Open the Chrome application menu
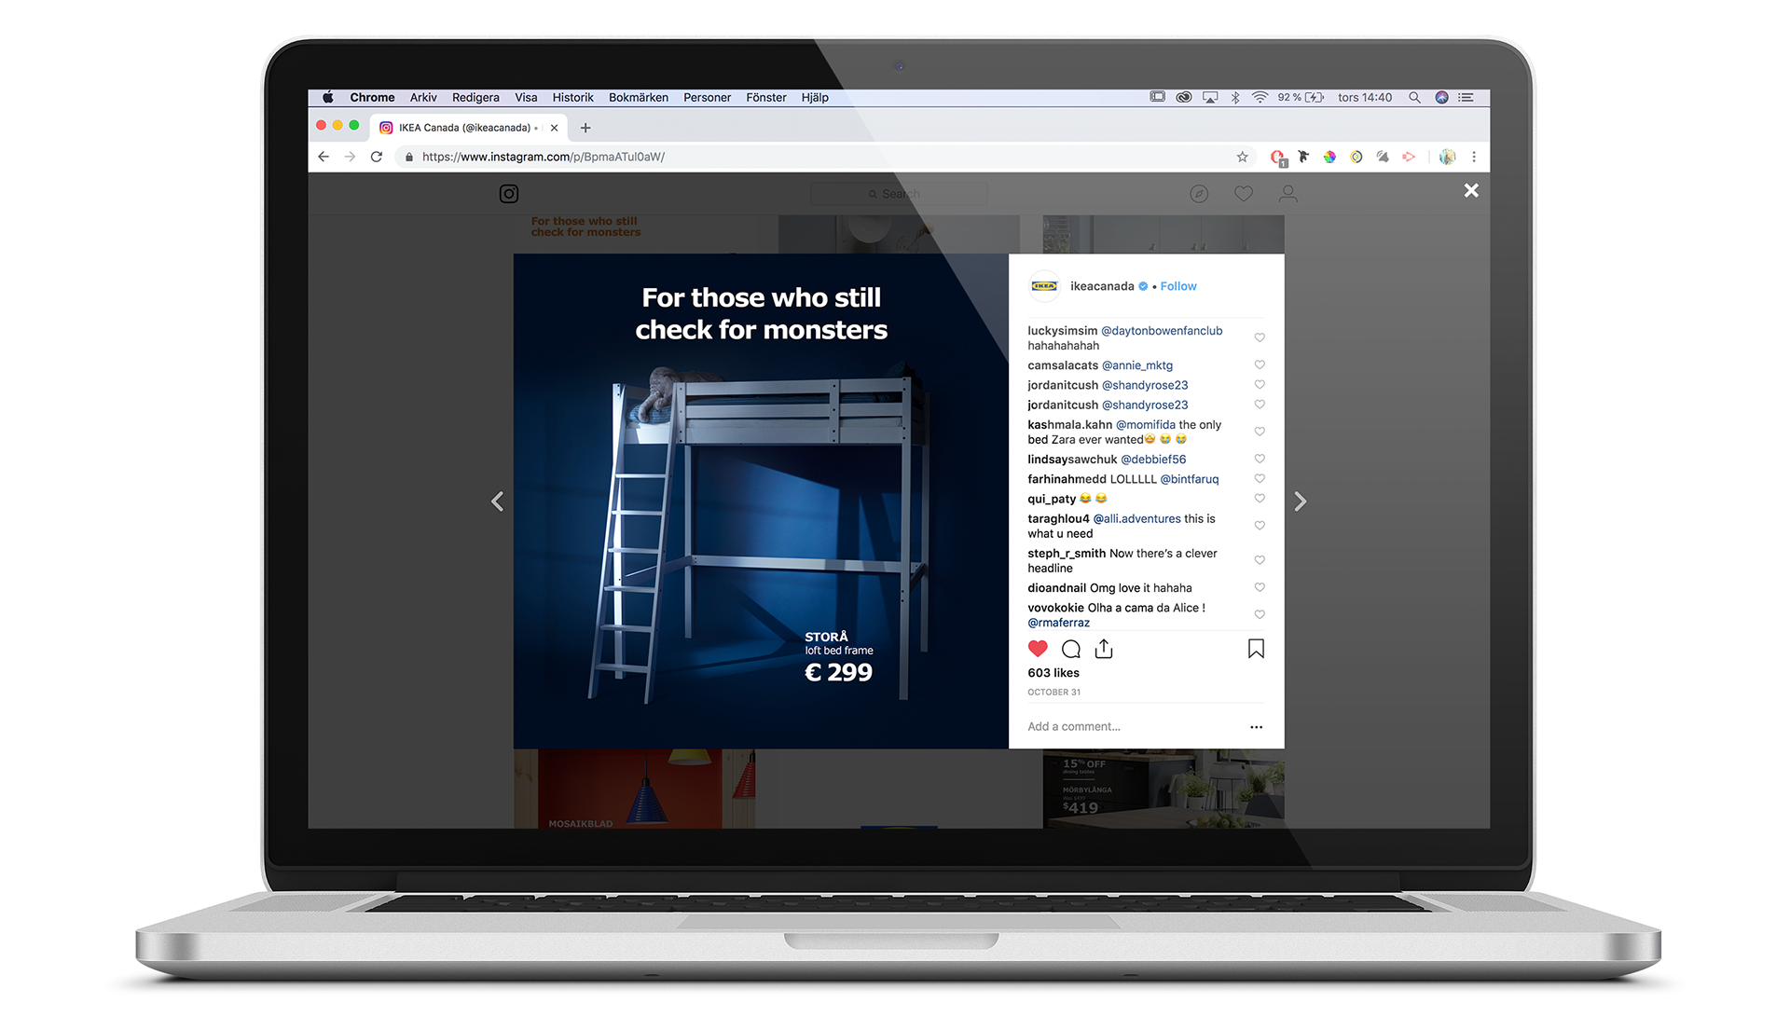 tap(372, 97)
